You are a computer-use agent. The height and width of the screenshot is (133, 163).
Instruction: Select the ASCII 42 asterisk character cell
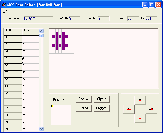click(30, 109)
